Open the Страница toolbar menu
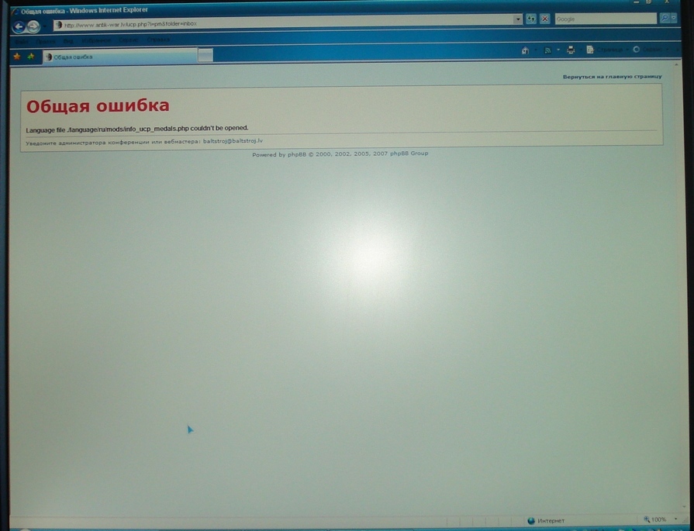The height and width of the screenshot is (531, 694). tap(608, 50)
